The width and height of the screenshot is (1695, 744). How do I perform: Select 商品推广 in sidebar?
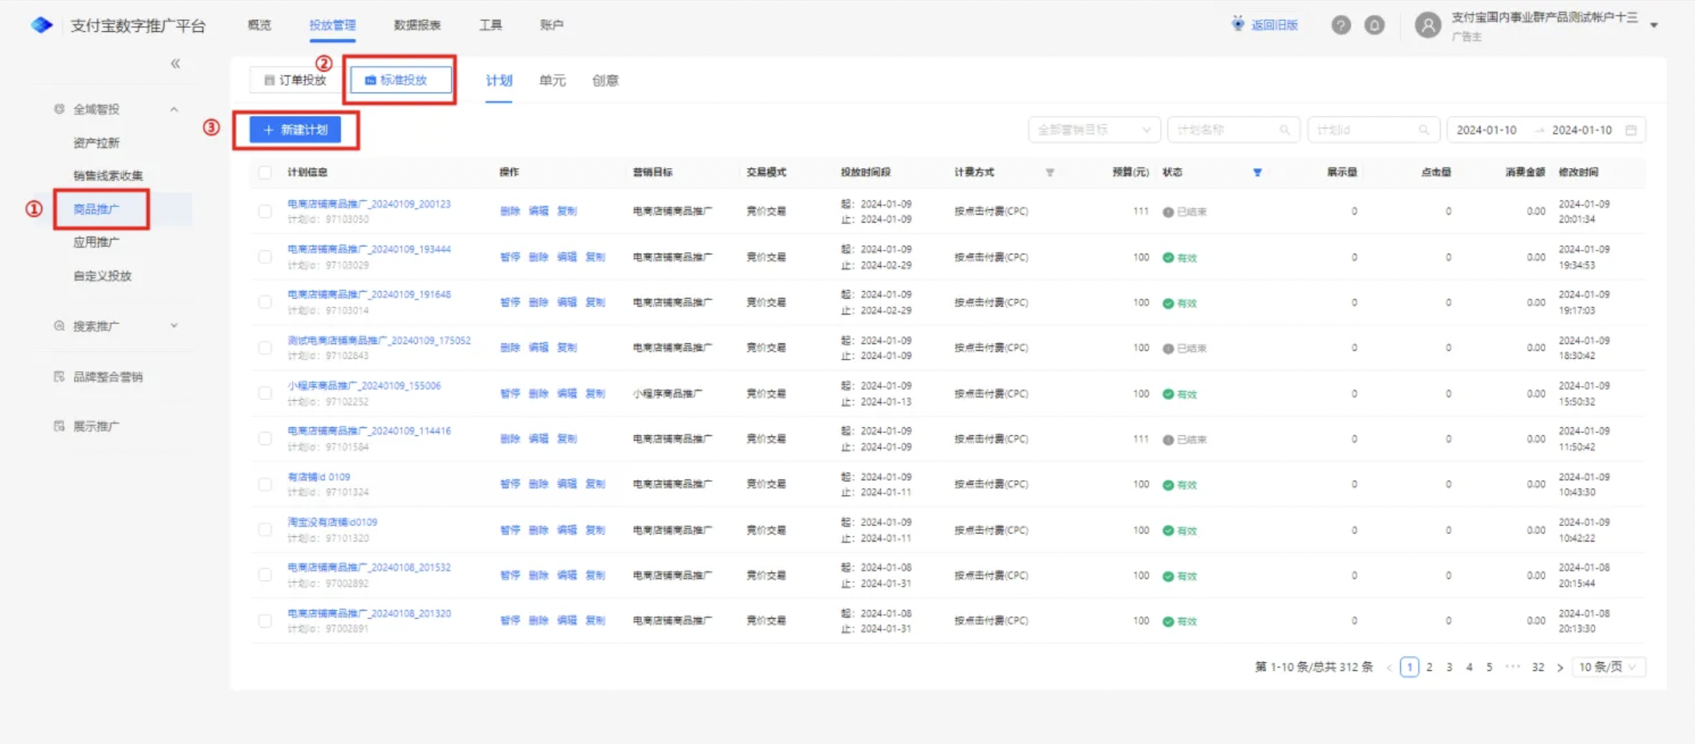pos(97,209)
